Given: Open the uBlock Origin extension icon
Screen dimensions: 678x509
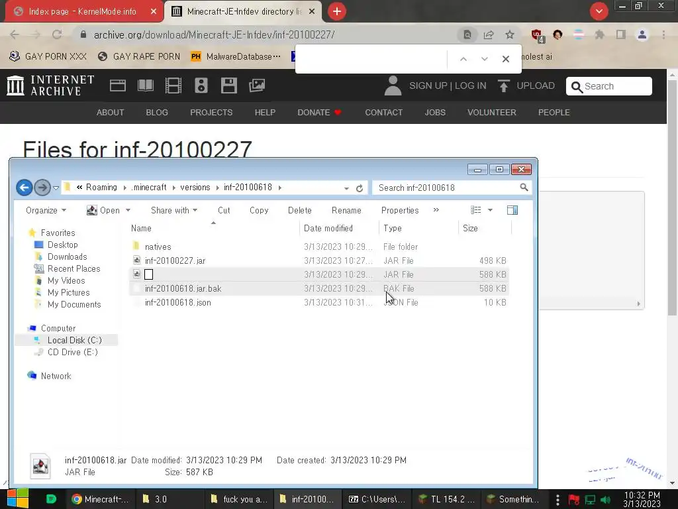Looking at the screenshot, I should point(537,36).
